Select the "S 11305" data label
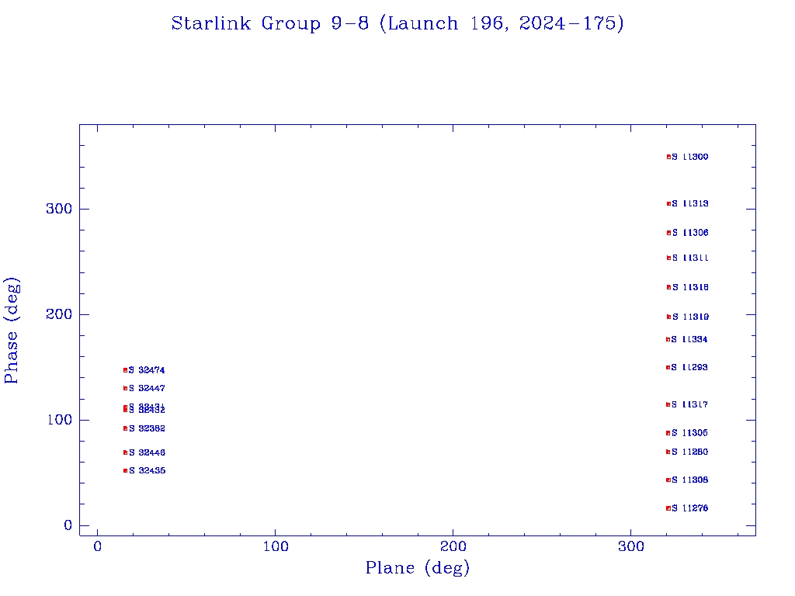 [x=689, y=433]
